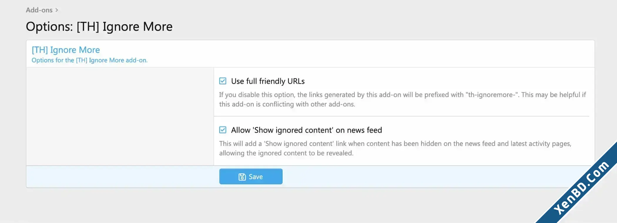Click 'Options for the [TH] Ignore More add-on.' subtitle

(x=90, y=60)
